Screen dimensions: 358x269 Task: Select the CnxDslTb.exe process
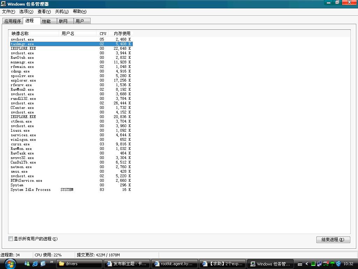71,162
